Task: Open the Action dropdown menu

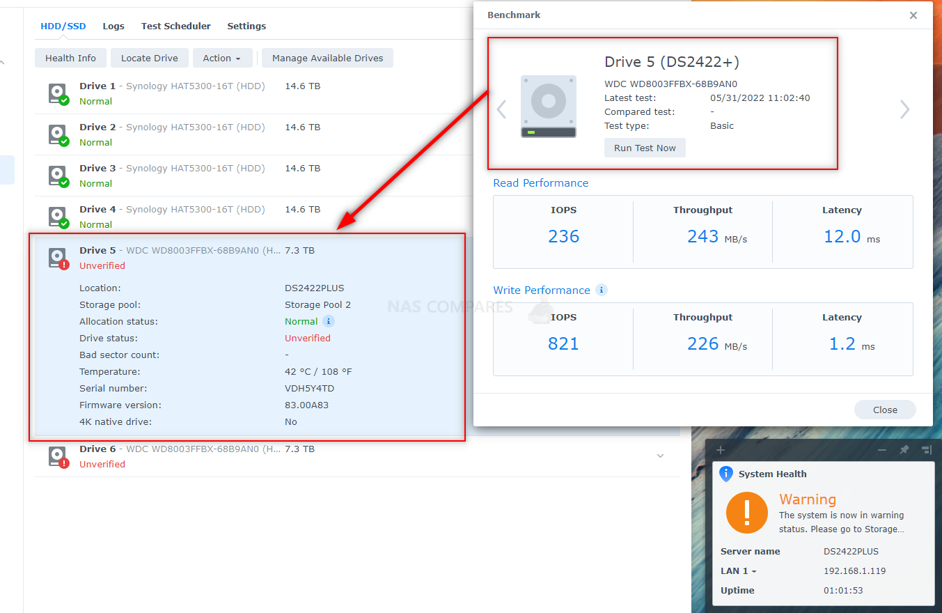Action: click(222, 58)
